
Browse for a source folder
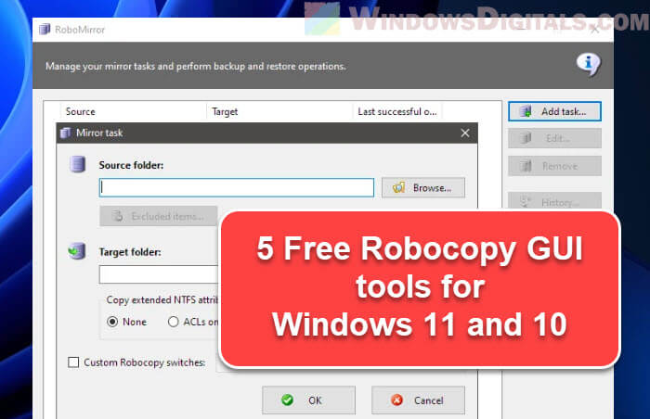(x=423, y=188)
